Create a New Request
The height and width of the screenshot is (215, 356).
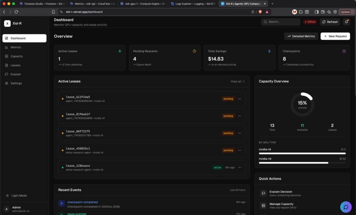coord(335,36)
